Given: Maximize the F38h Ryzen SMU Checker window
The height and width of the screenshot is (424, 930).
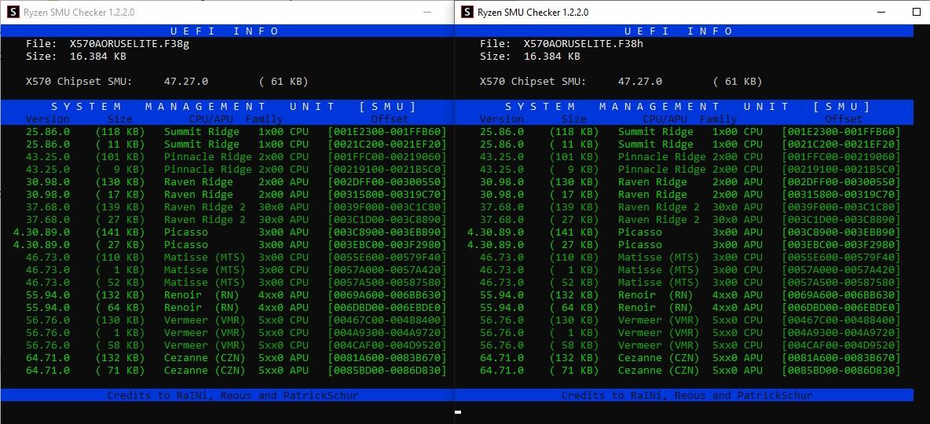Looking at the screenshot, I should (x=916, y=12).
